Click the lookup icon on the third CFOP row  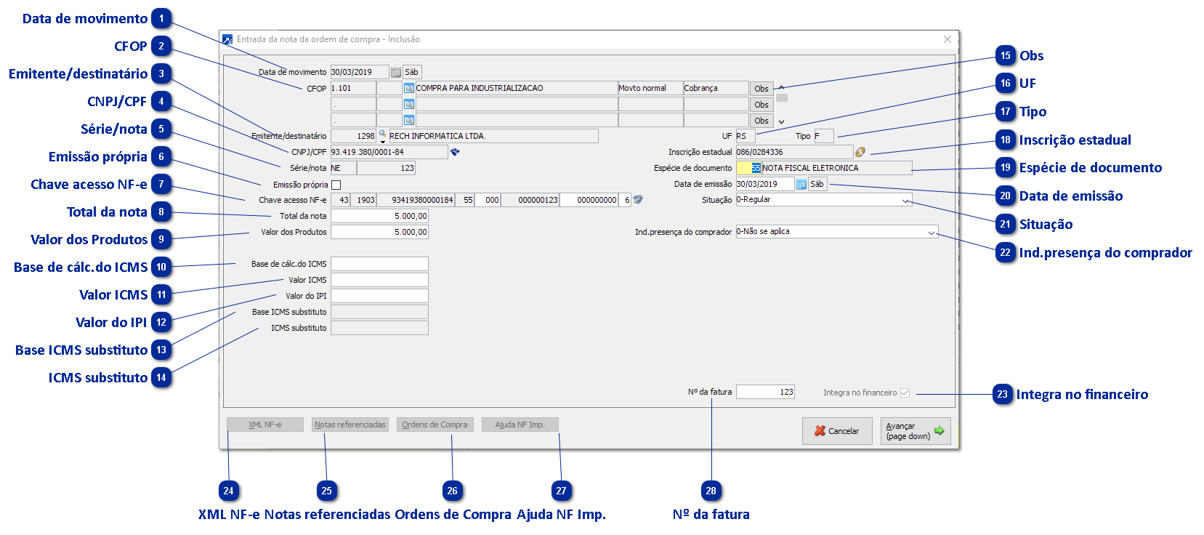coord(409,120)
